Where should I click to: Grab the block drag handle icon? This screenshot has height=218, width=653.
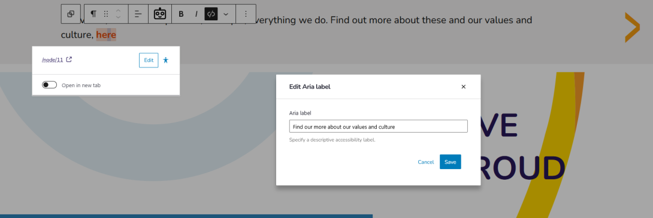coord(106,14)
